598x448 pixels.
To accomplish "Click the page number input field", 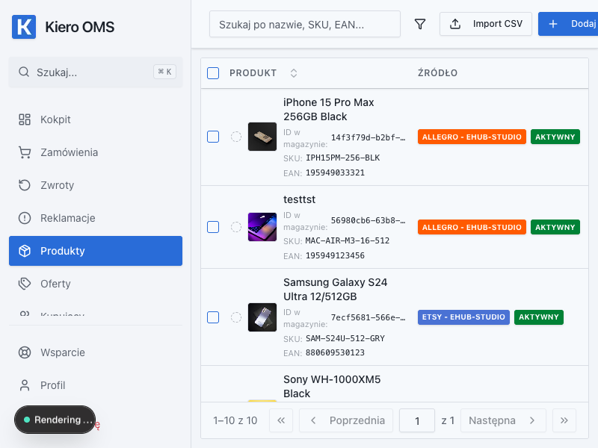I will click(x=417, y=420).
